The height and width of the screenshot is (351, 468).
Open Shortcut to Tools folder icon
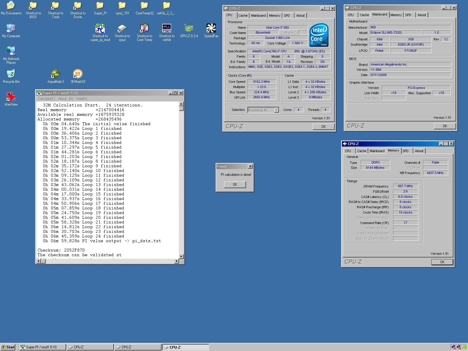pyautogui.click(x=56, y=10)
